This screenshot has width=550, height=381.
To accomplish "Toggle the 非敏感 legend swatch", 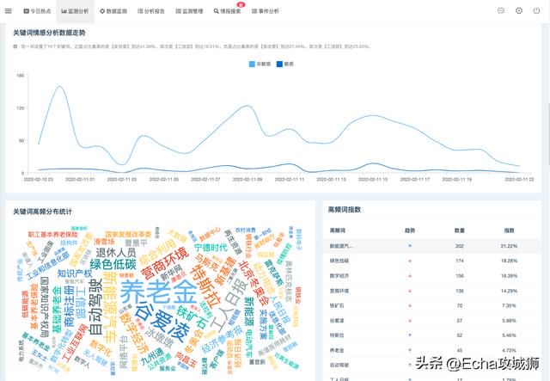I will [252, 64].
